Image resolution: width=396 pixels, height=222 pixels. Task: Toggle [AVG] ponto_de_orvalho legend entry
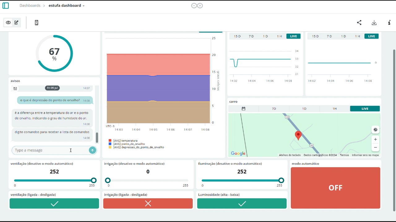coord(127,144)
